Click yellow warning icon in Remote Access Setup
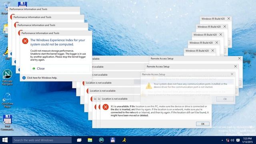This screenshot has width=256, height=144. pos(149,86)
